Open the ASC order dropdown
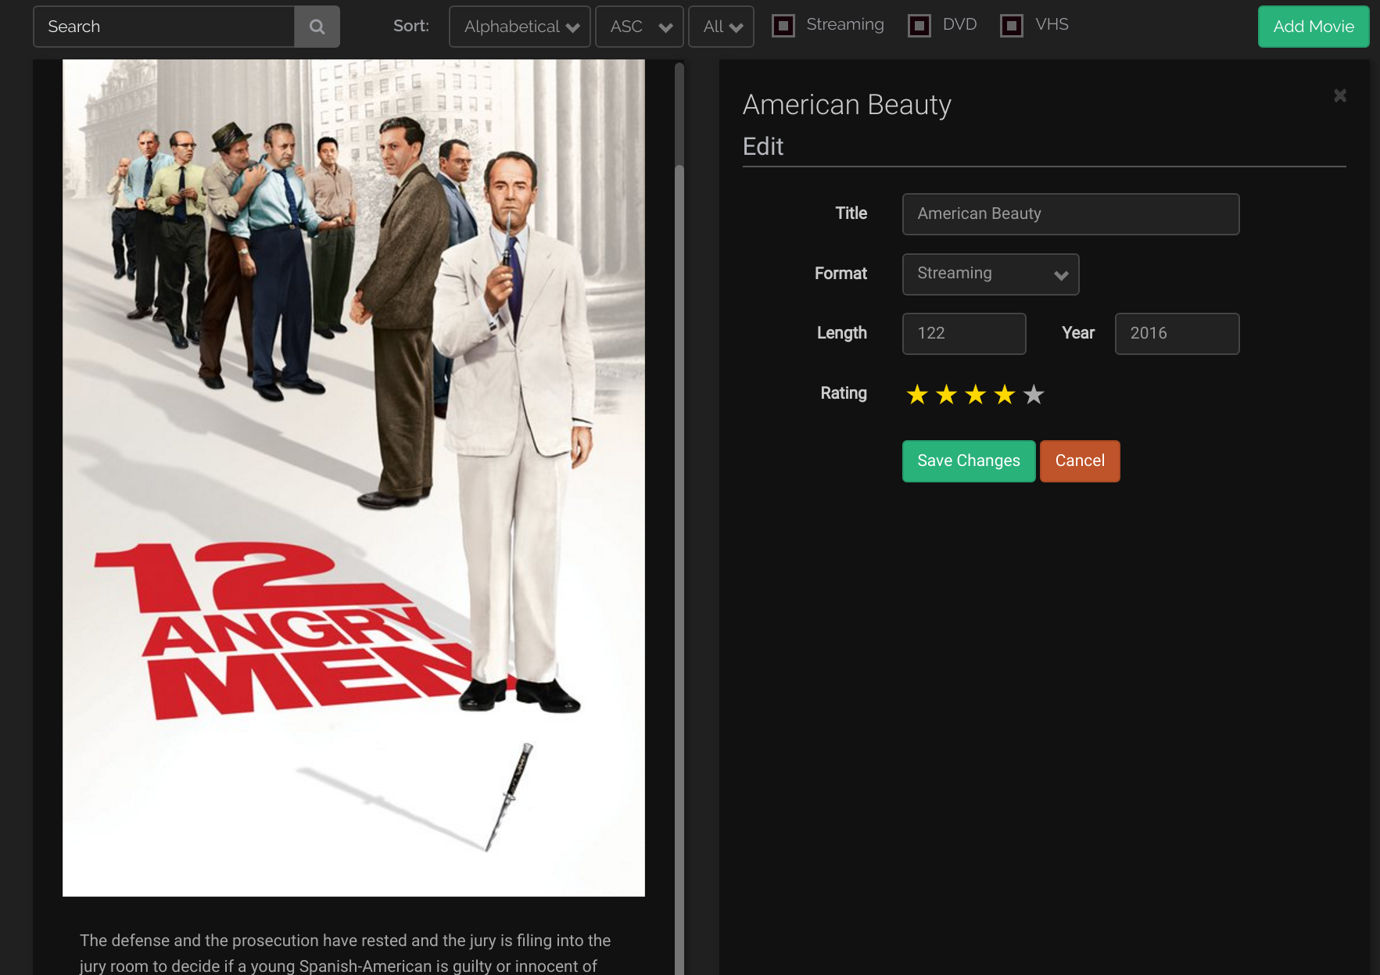The height and width of the screenshot is (975, 1380). (x=640, y=27)
